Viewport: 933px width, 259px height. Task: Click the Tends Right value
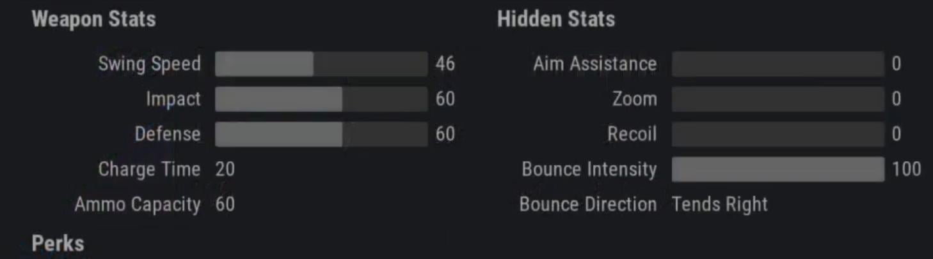pos(719,204)
